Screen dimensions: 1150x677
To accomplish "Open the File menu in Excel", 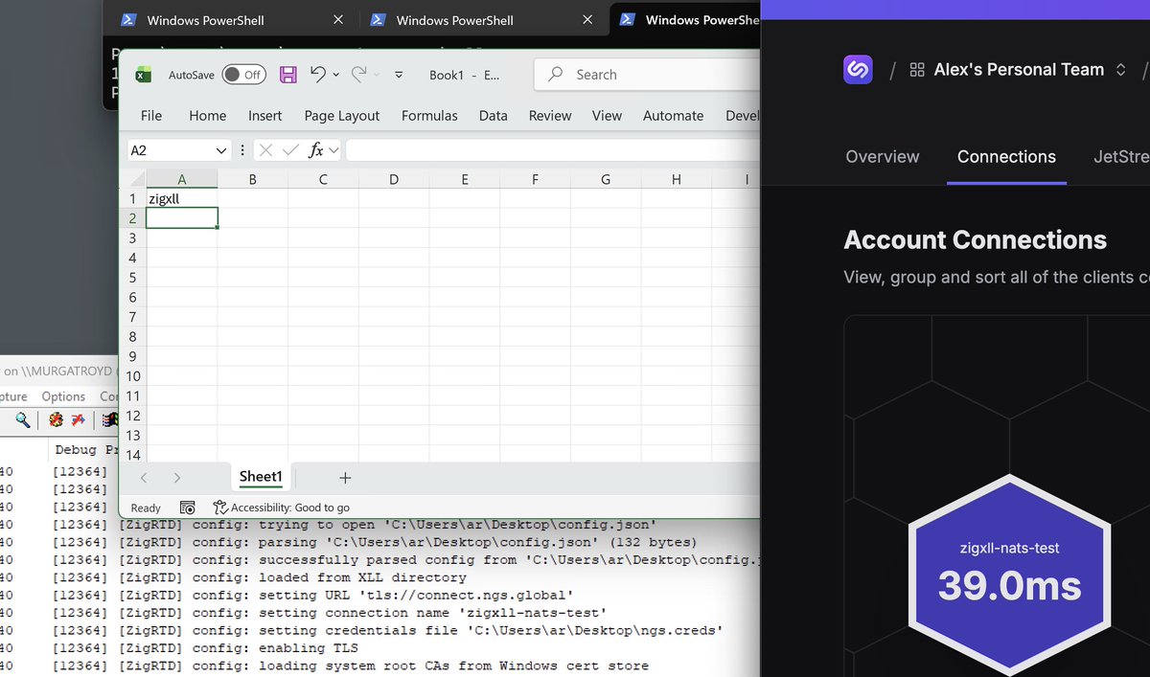I will click(151, 116).
